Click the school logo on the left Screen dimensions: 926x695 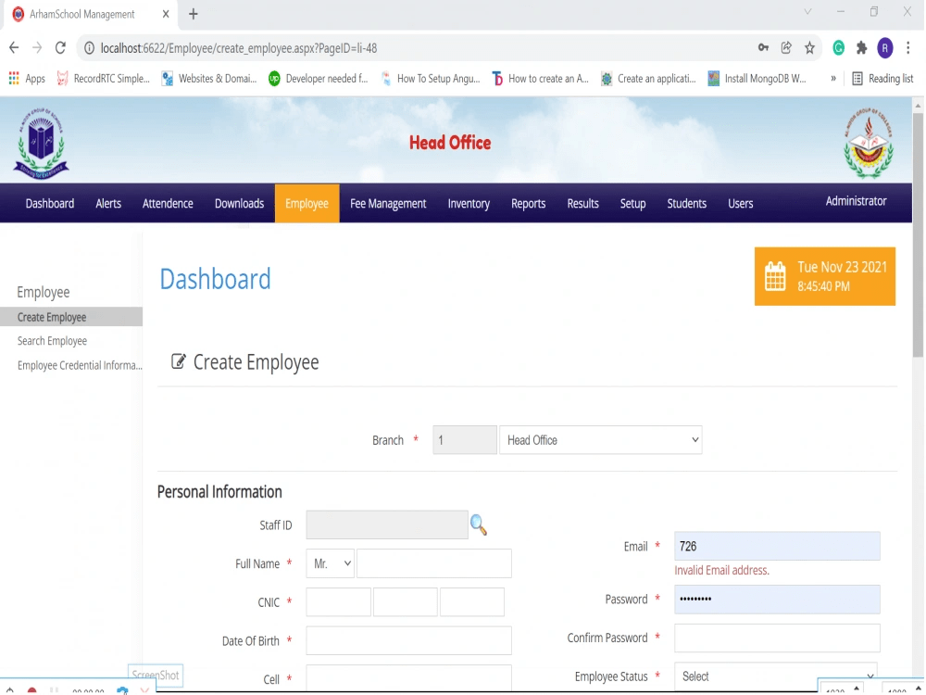(x=41, y=144)
